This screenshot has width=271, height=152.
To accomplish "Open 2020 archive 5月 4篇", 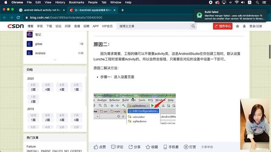I will pyautogui.click(x=47, y=87).
